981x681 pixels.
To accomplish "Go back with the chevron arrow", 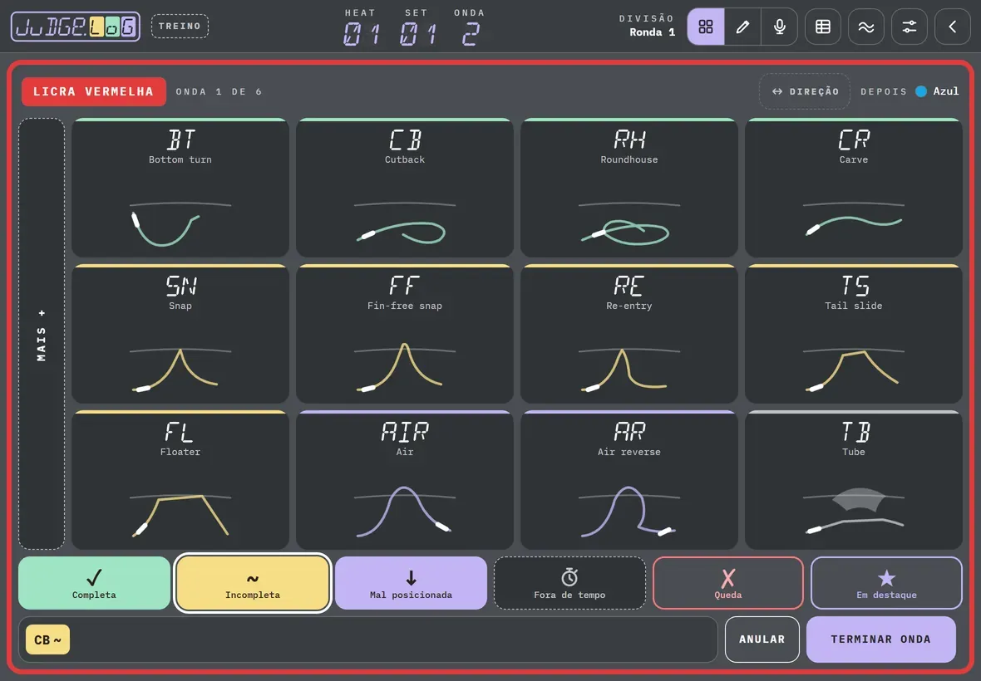I will (952, 27).
